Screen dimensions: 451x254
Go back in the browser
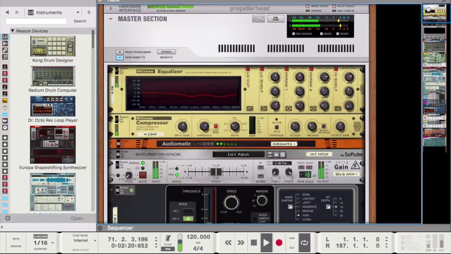point(7,12)
